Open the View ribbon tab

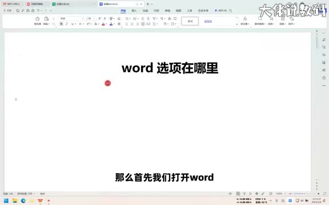coord(178,10)
